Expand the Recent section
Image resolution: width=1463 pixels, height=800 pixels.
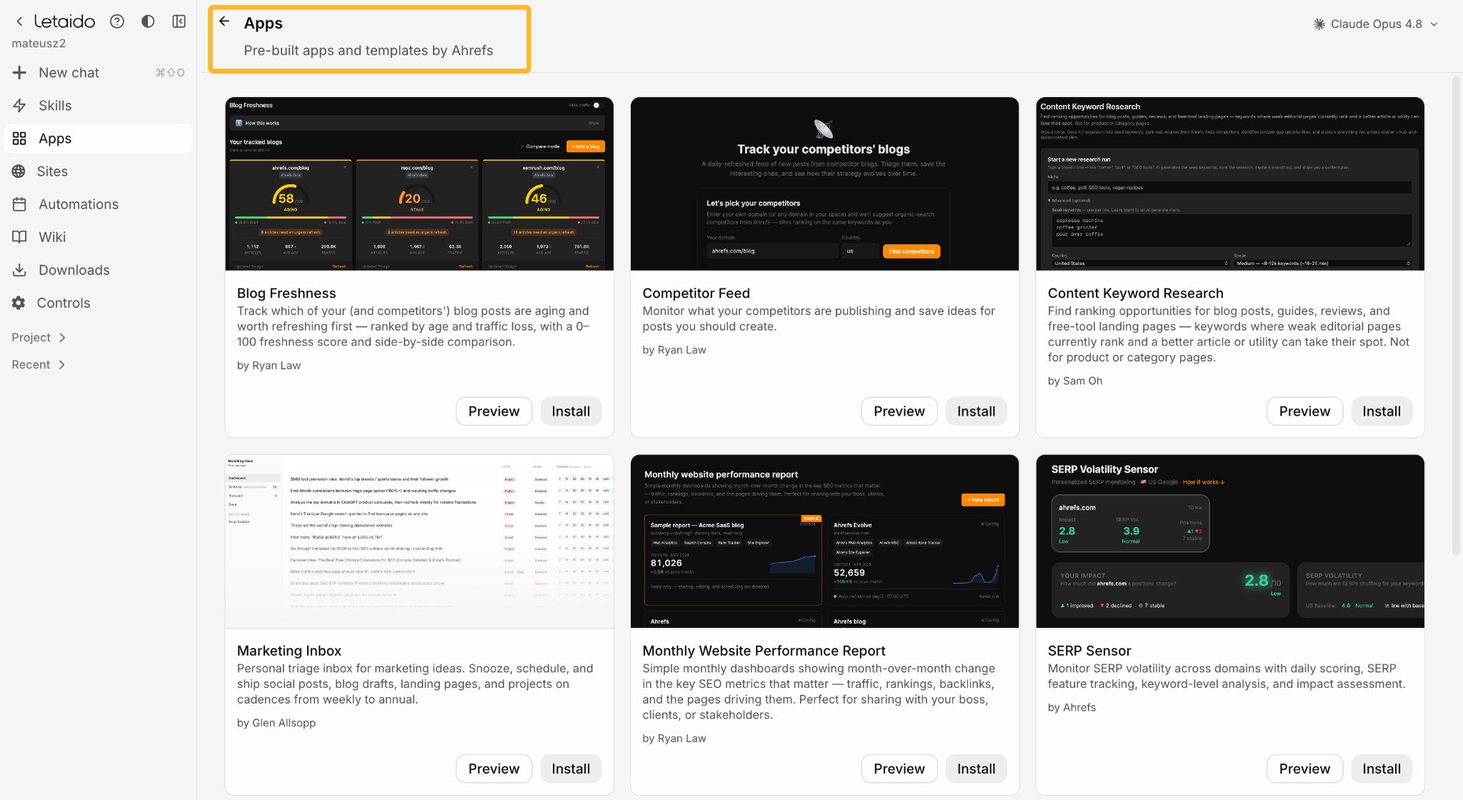[x=39, y=364]
